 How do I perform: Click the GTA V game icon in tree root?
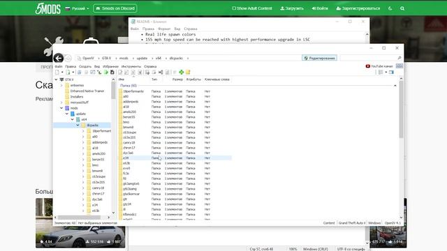(61, 79)
